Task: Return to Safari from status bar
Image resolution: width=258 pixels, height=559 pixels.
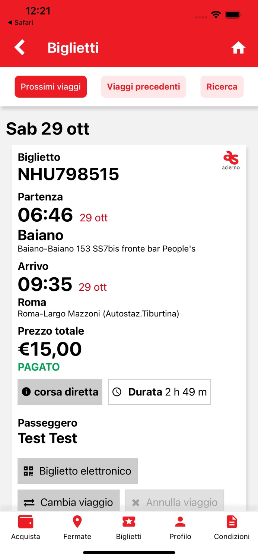Action: click(x=20, y=23)
